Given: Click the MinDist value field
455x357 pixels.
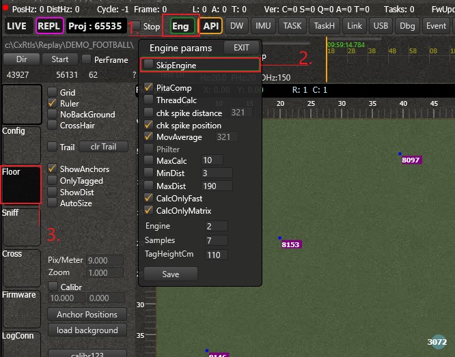Looking at the screenshot, I should click(217, 173).
